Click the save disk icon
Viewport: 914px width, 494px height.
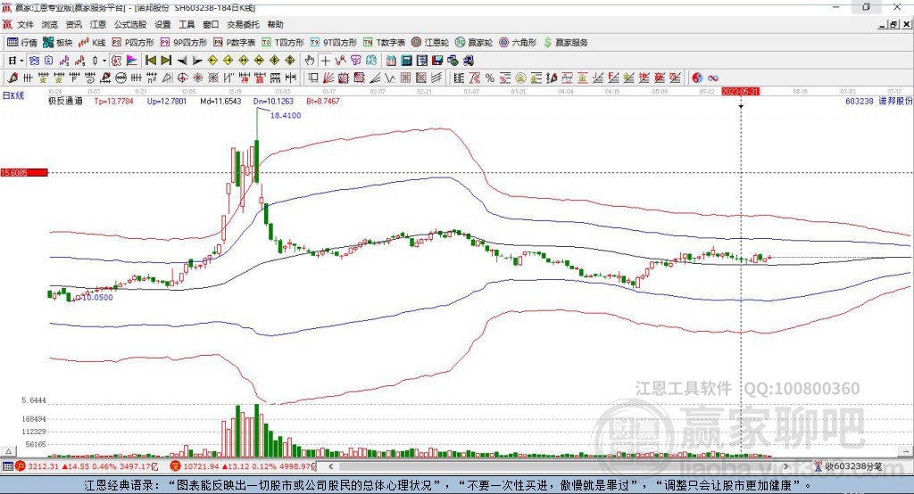437,60
